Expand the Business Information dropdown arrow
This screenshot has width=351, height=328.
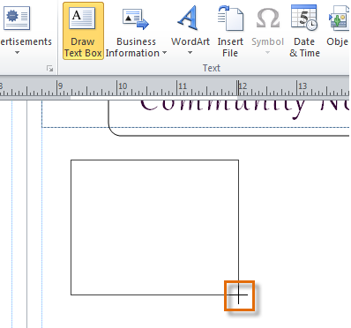[164, 53]
